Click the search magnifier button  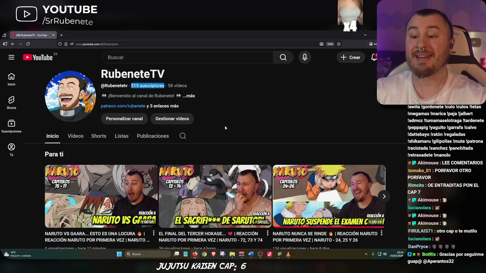point(283,57)
